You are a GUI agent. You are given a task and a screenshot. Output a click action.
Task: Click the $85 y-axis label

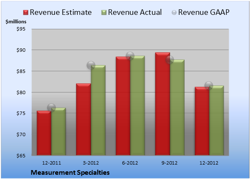pyautogui.click(x=21, y=71)
